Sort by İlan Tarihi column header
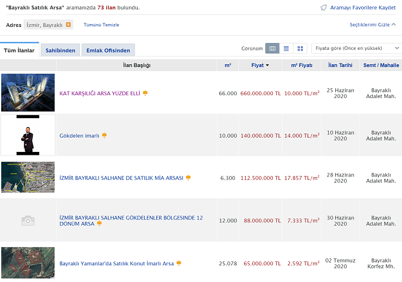The height and width of the screenshot is (282, 402). click(340, 65)
